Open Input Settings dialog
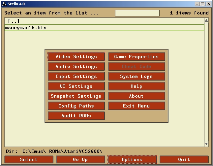 (x=76, y=76)
